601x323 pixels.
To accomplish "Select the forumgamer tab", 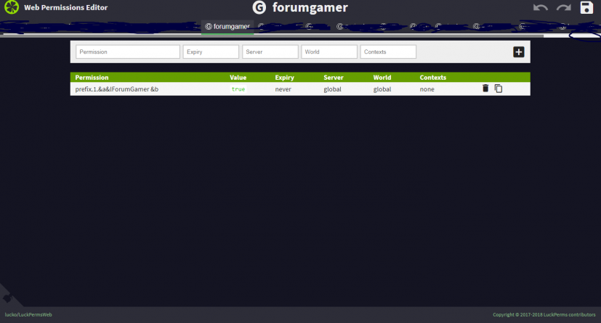I will (x=227, y=27).
